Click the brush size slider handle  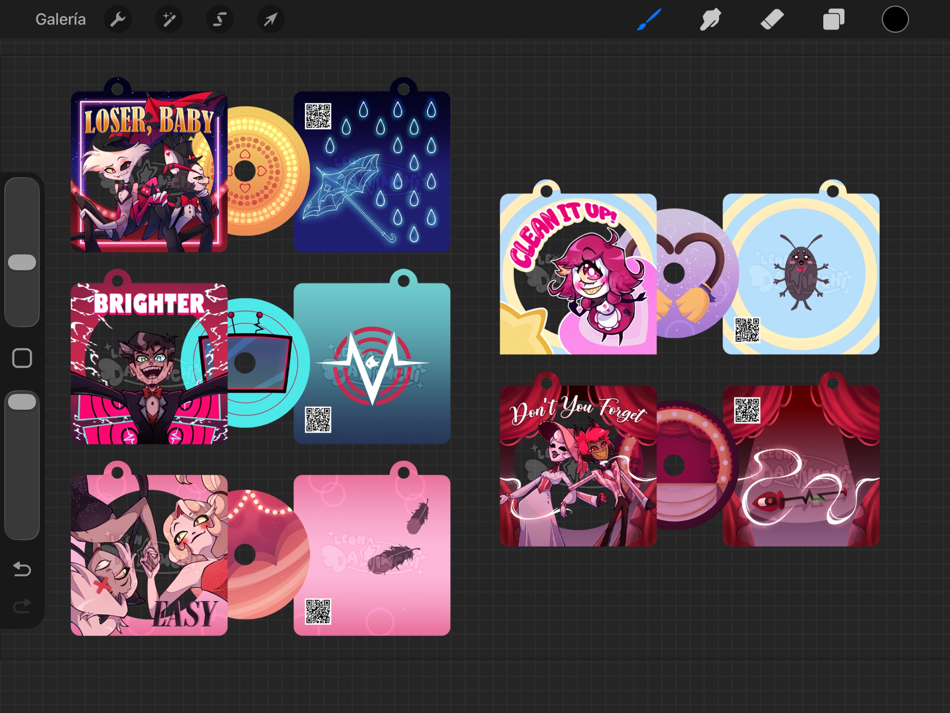click(x=22, y=262)
